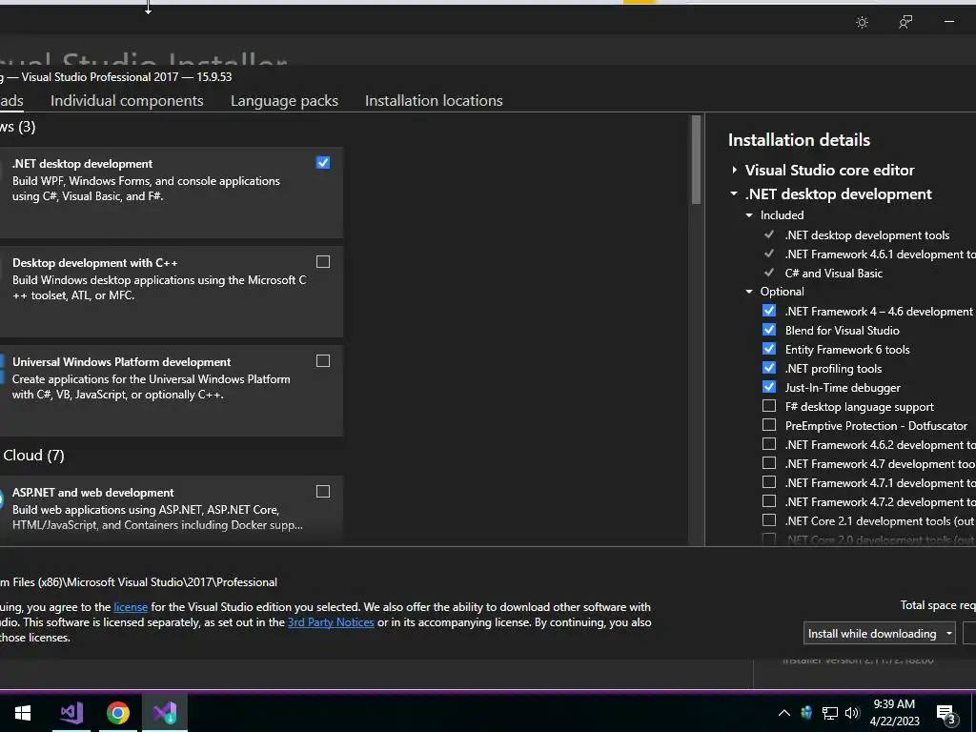Check .NET Framework 4.6.2 development tools
This screenshot has width=976, height=732.
pos(769,444)
